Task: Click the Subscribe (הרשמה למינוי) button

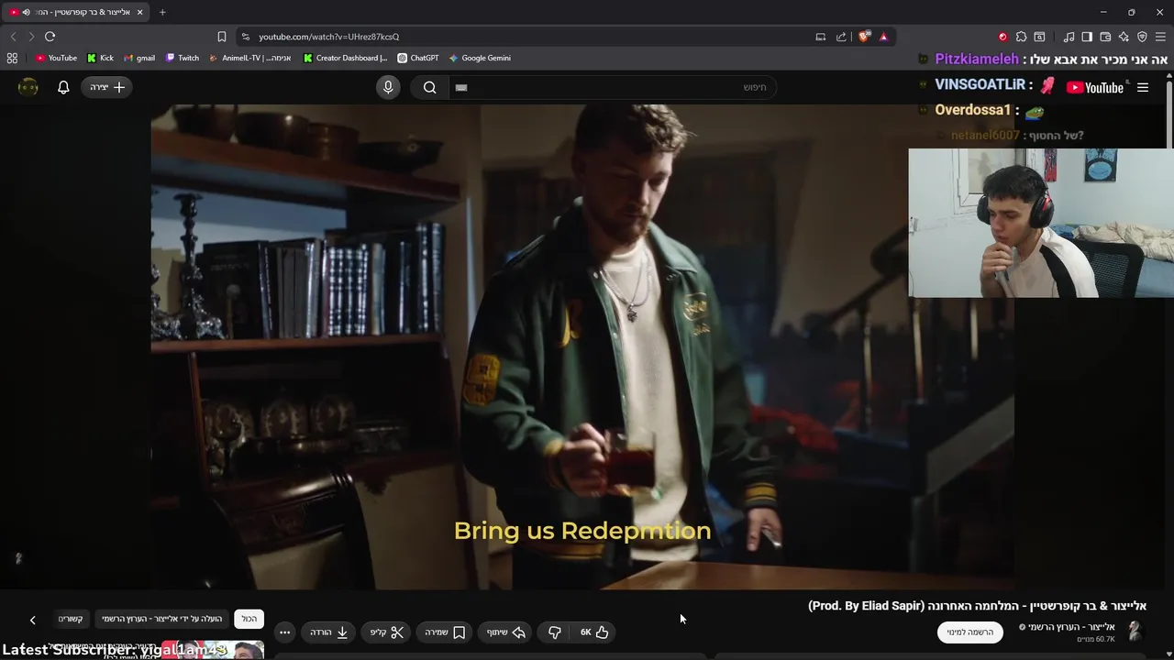Action: click(969, 632)
